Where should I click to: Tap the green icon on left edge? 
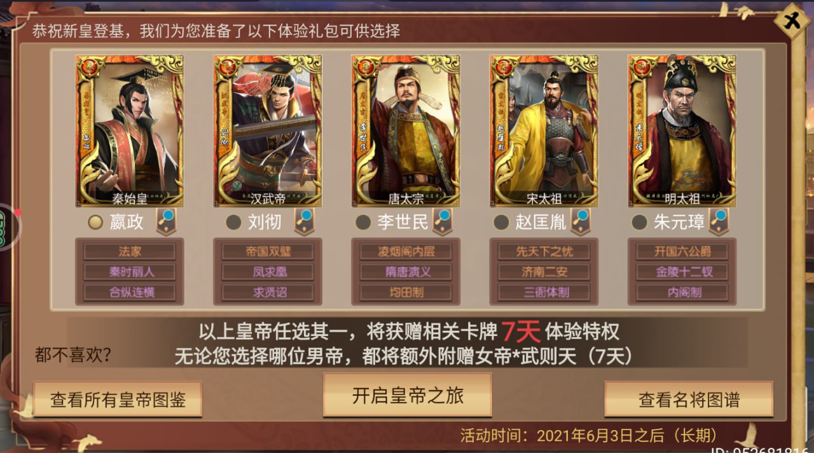click(x=8, y=227)
